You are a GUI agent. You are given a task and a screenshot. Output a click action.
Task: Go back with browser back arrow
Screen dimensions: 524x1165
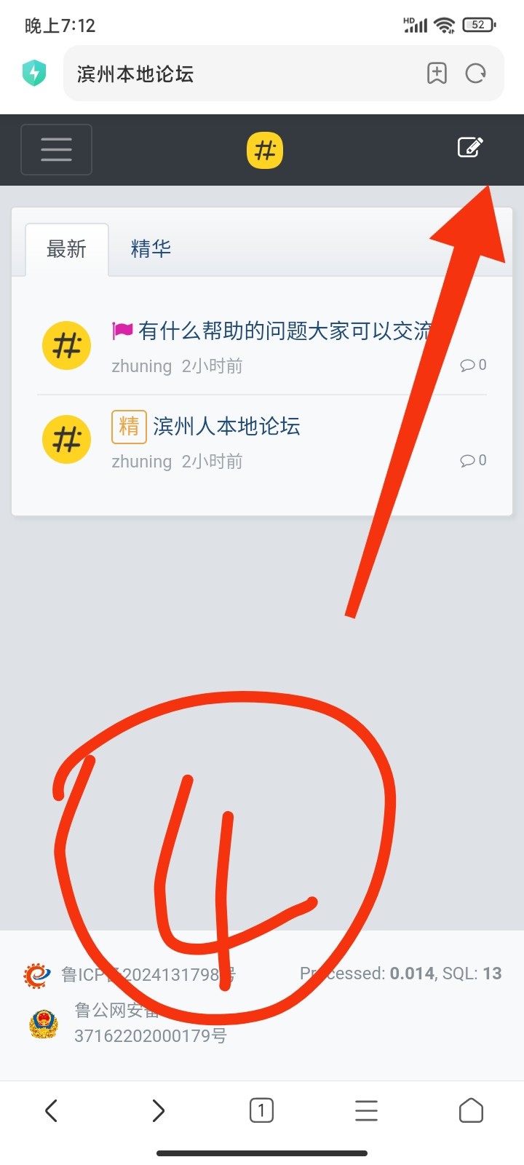click(51, 1110)
